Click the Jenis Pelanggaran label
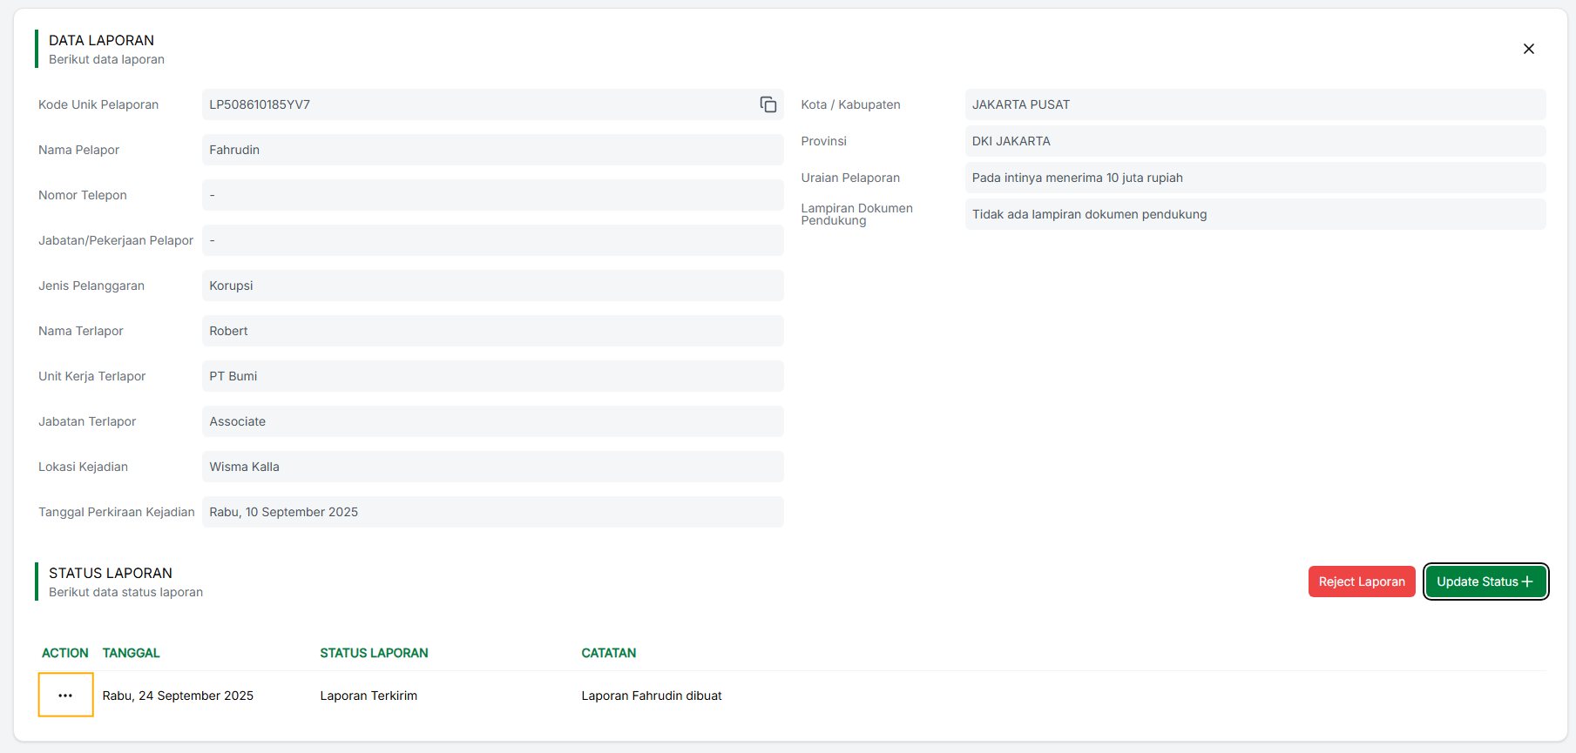 tap(91, 286)
